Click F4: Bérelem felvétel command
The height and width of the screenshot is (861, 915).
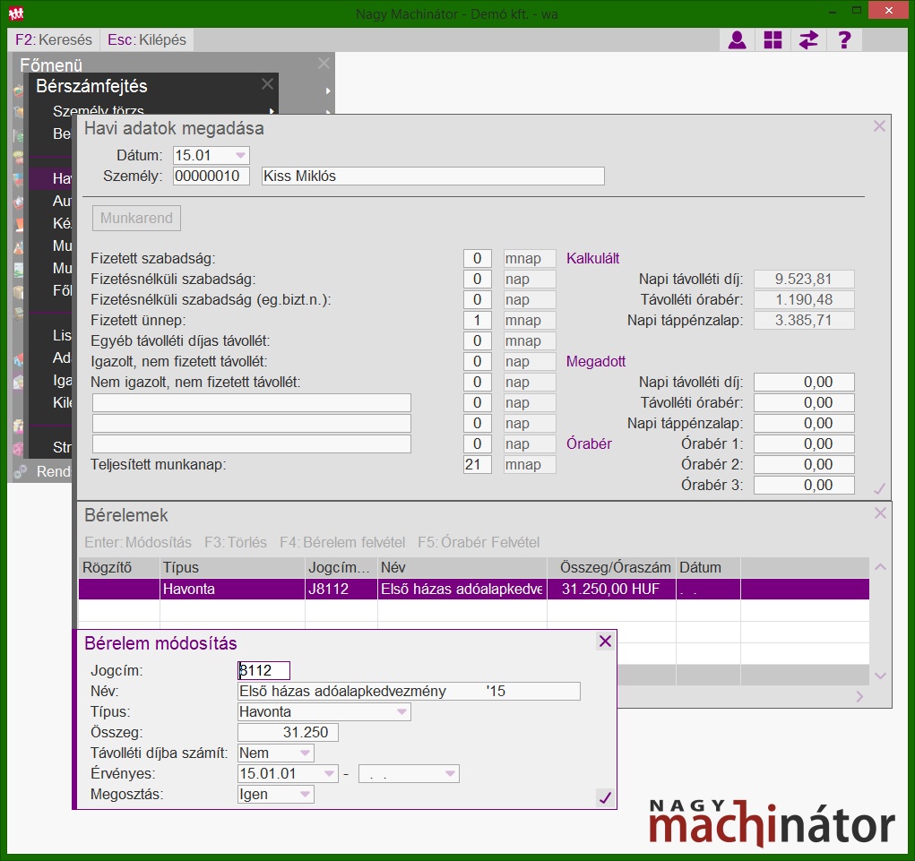[x=342, y=543]
